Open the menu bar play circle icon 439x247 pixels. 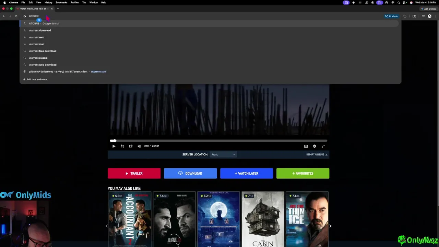[x=372, y=2]
